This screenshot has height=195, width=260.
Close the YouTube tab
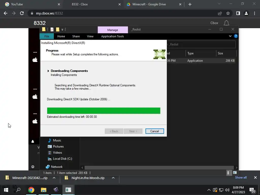pos(59,4)
